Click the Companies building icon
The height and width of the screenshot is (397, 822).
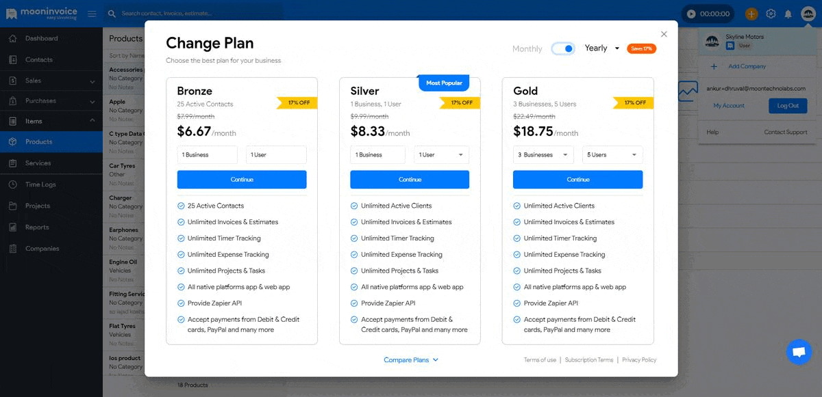12,249
